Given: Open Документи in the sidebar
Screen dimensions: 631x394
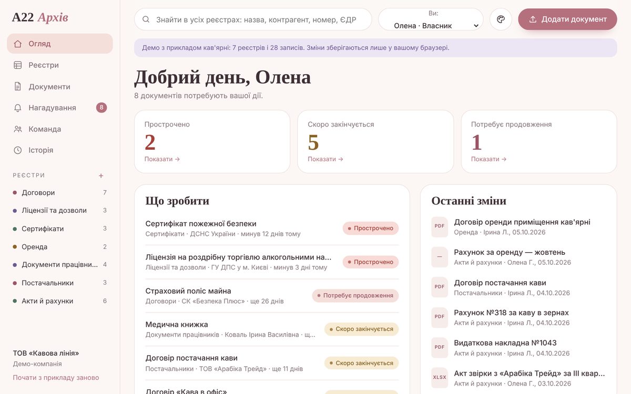Looking at the screenshot, I should point(60,87).
